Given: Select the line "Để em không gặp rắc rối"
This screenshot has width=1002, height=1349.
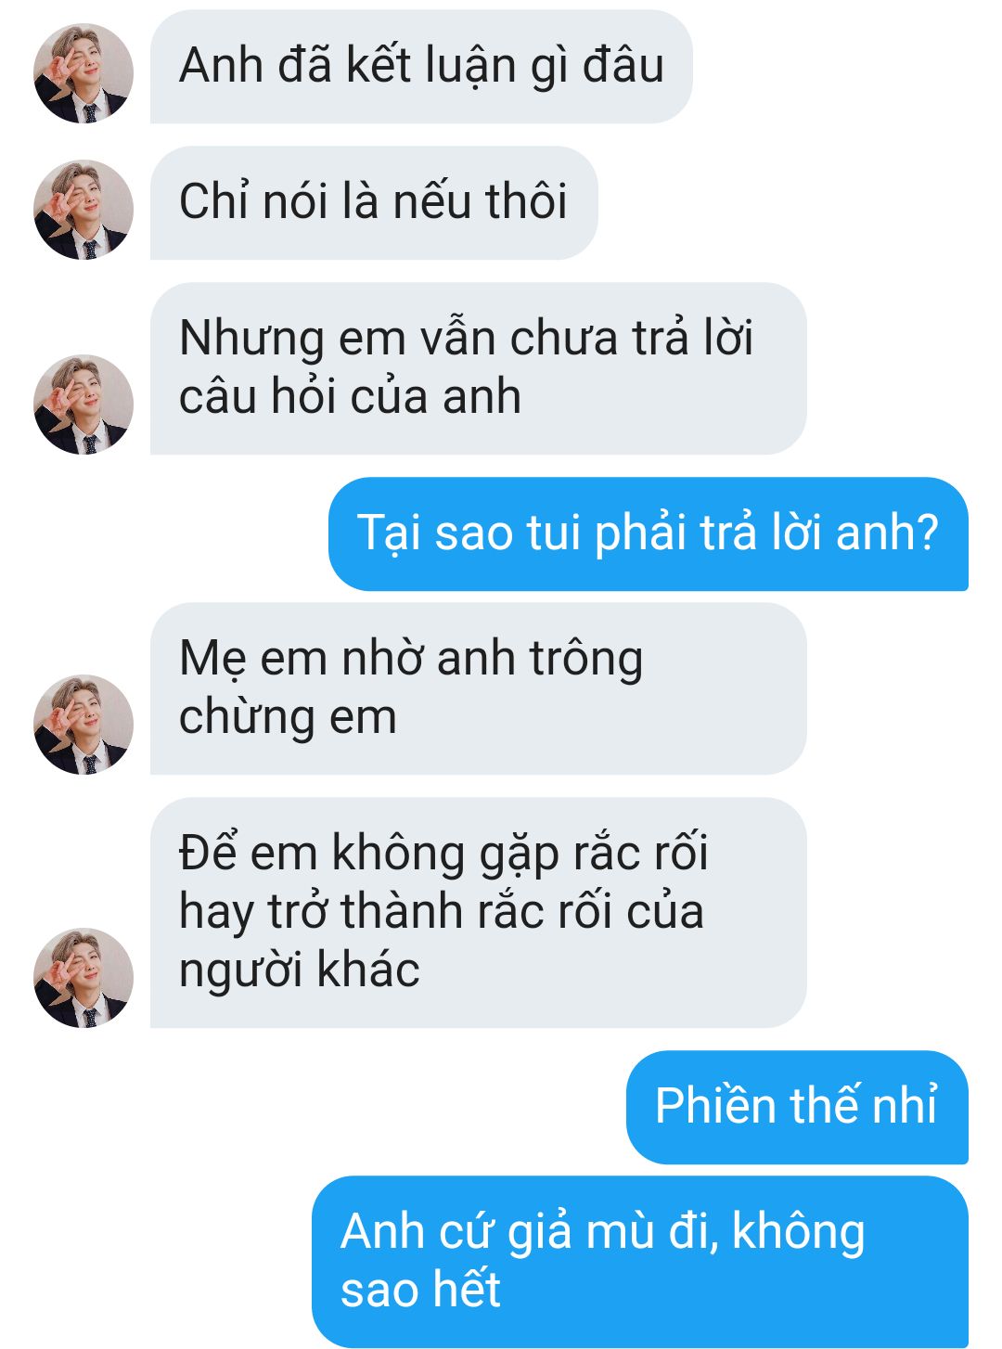Looking at the screenshot, I should click(443, 854).
